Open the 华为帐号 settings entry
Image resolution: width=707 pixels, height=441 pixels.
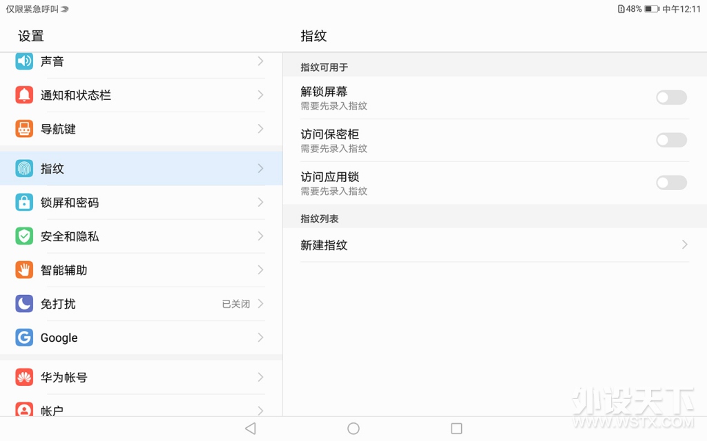(x=141, y=377)
